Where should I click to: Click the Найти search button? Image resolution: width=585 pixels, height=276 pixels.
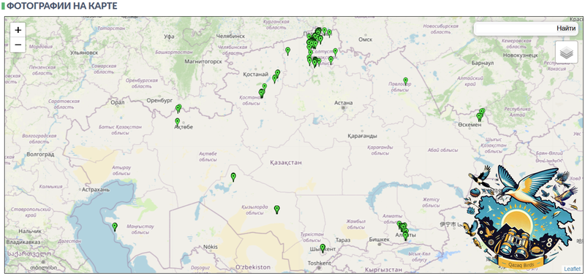(x=566, y=28)
